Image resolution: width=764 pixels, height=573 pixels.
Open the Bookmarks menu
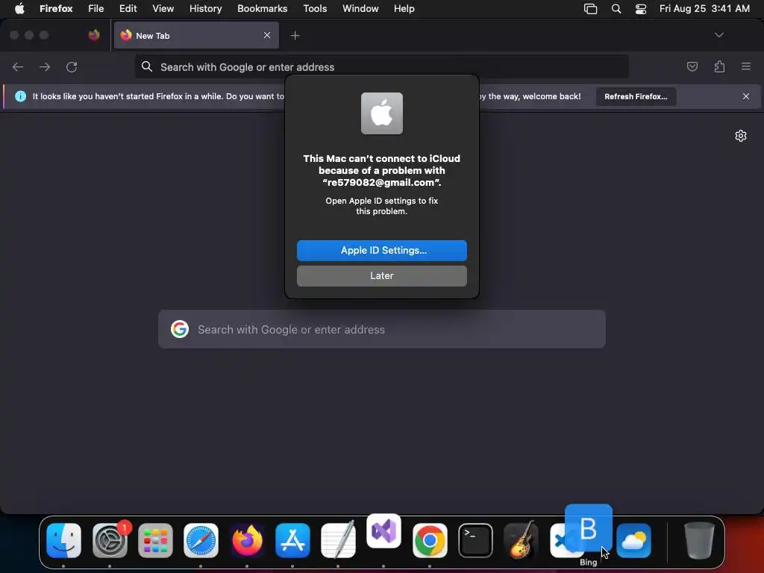(262, 9)
